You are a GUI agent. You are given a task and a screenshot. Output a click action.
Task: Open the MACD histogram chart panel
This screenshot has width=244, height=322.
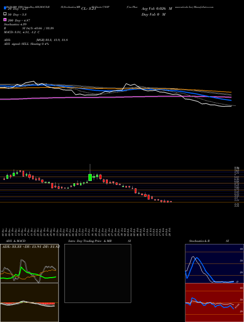click(x=29, y=302)
